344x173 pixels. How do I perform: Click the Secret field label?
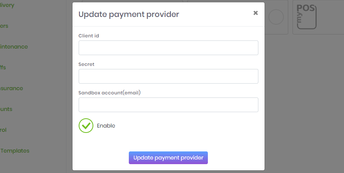tap(86, 64)
